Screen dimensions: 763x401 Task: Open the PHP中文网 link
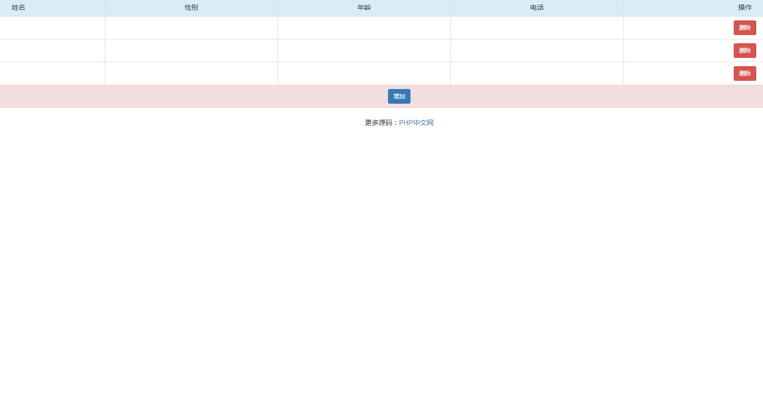click(416, 123)
